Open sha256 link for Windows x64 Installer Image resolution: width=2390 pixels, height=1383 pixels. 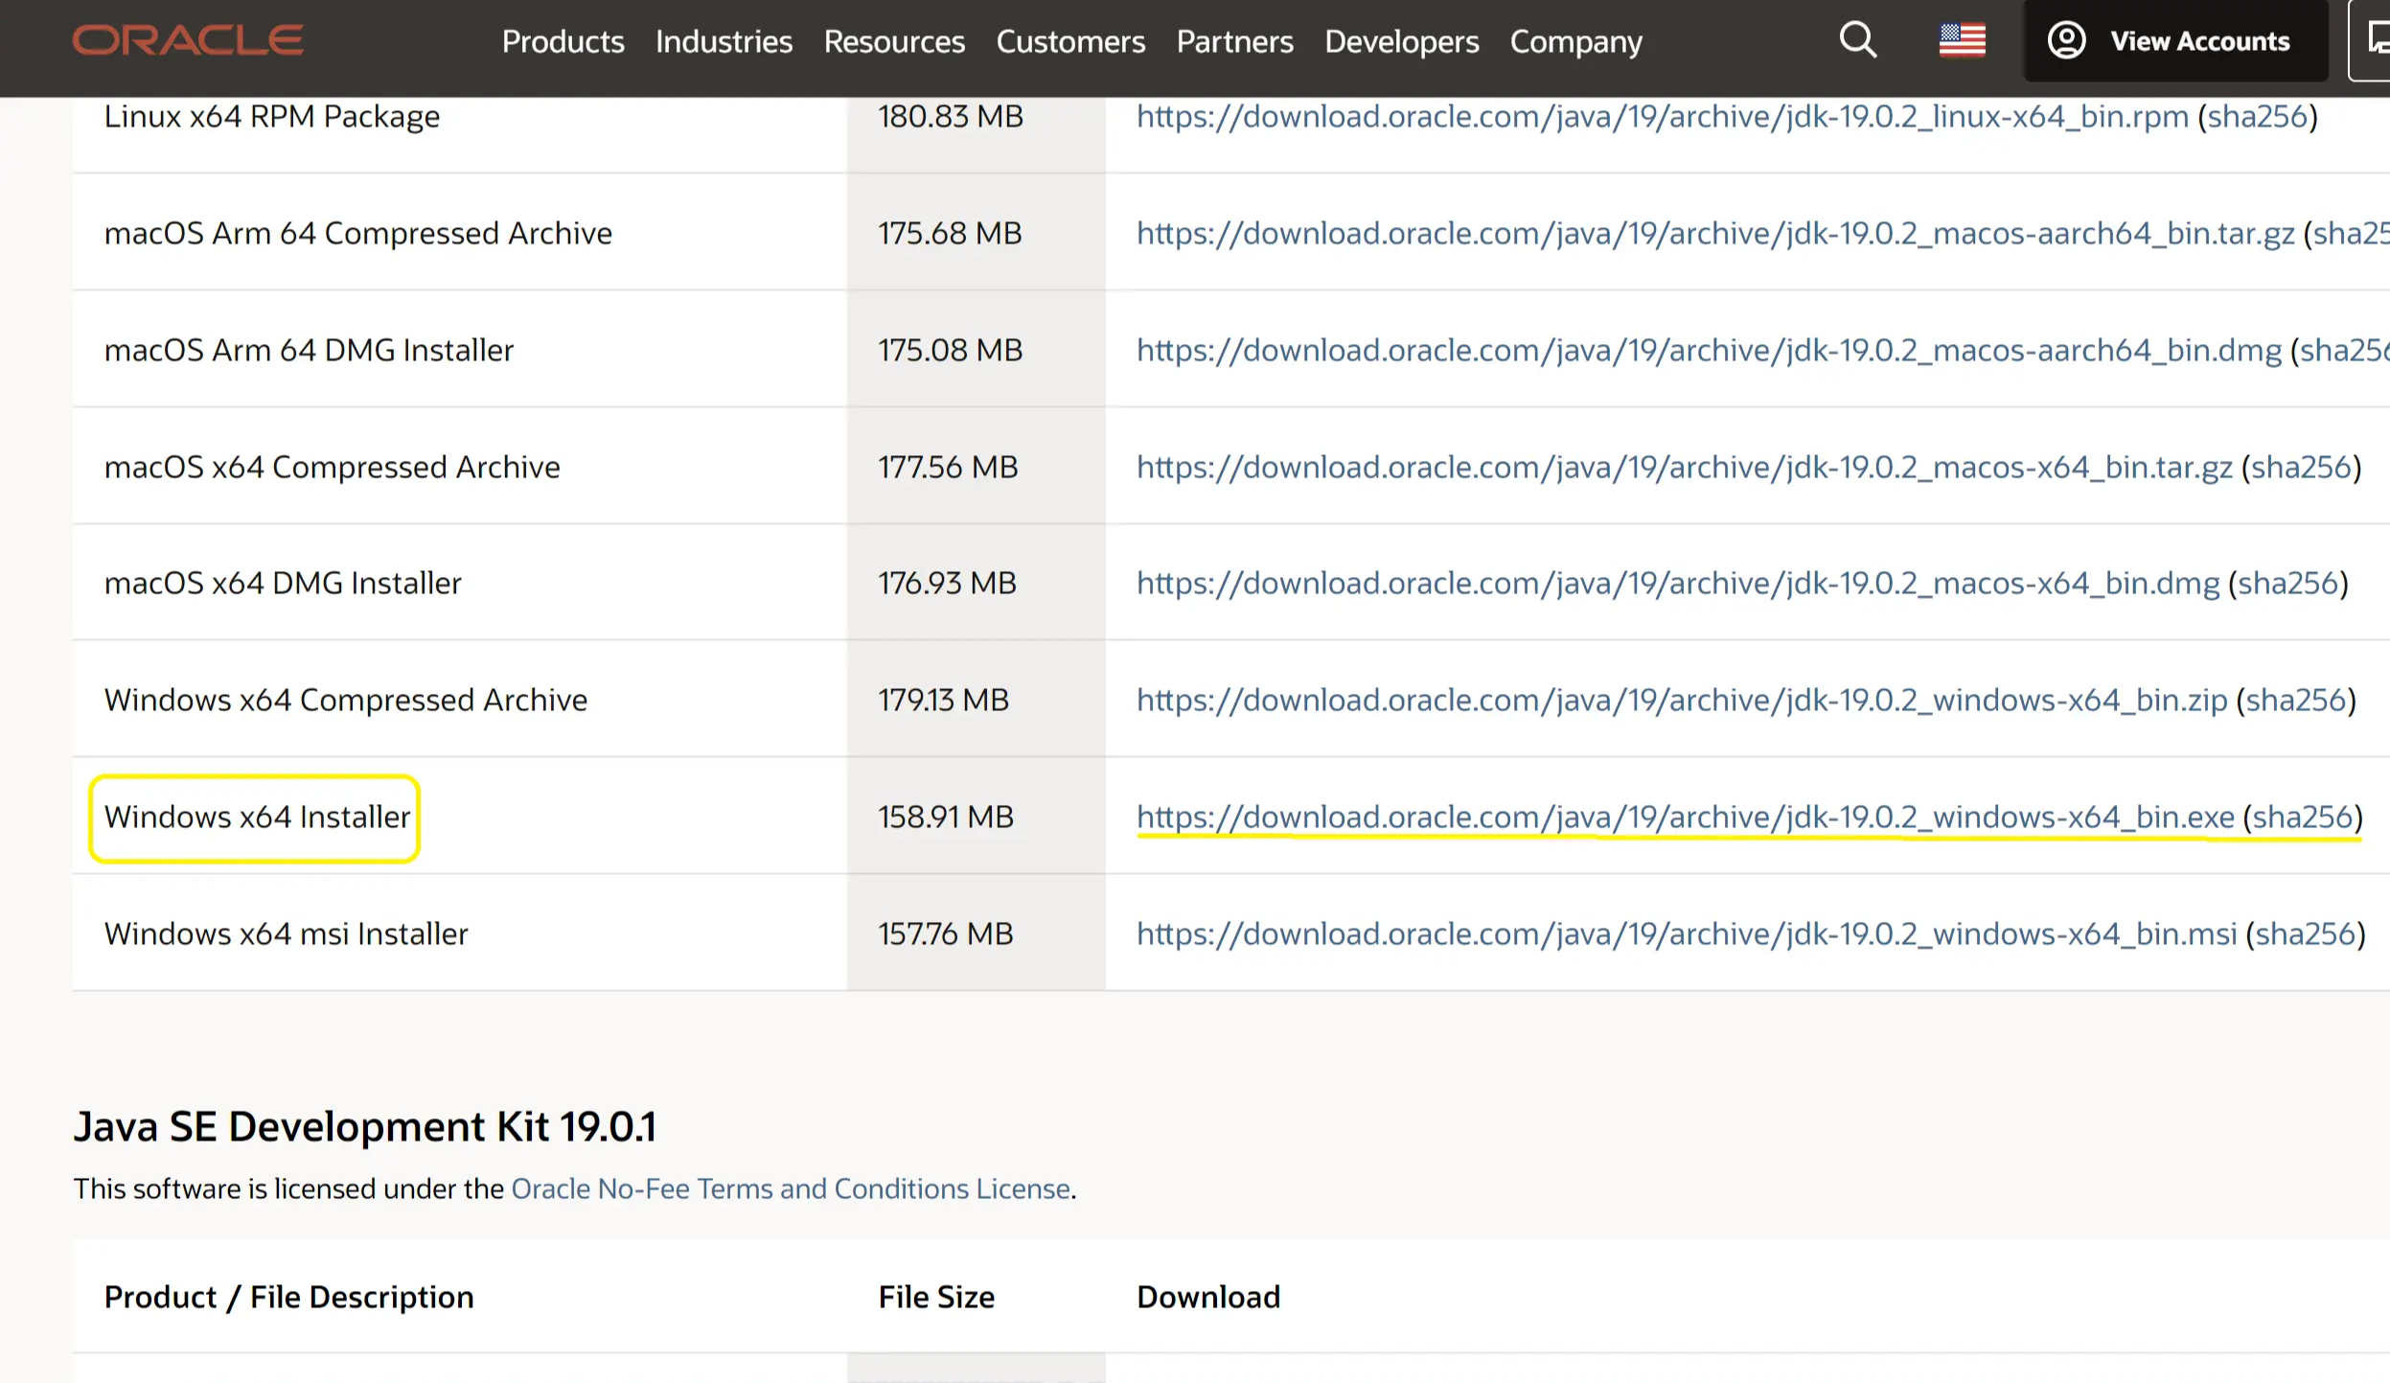[x=2303, y=817]
